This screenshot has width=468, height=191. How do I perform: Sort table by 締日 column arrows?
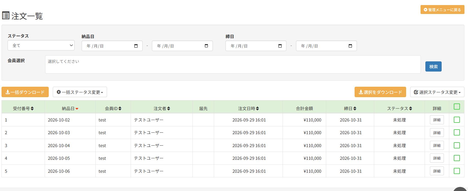[x=355, y=109]
